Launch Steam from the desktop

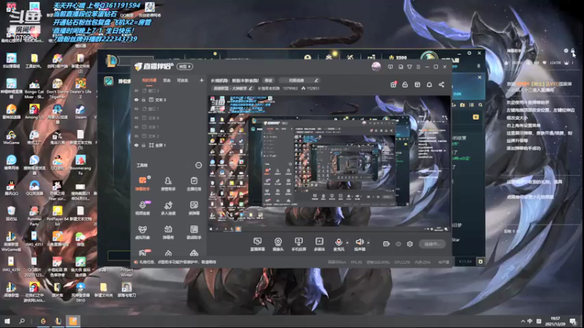[x=80, y=112]
